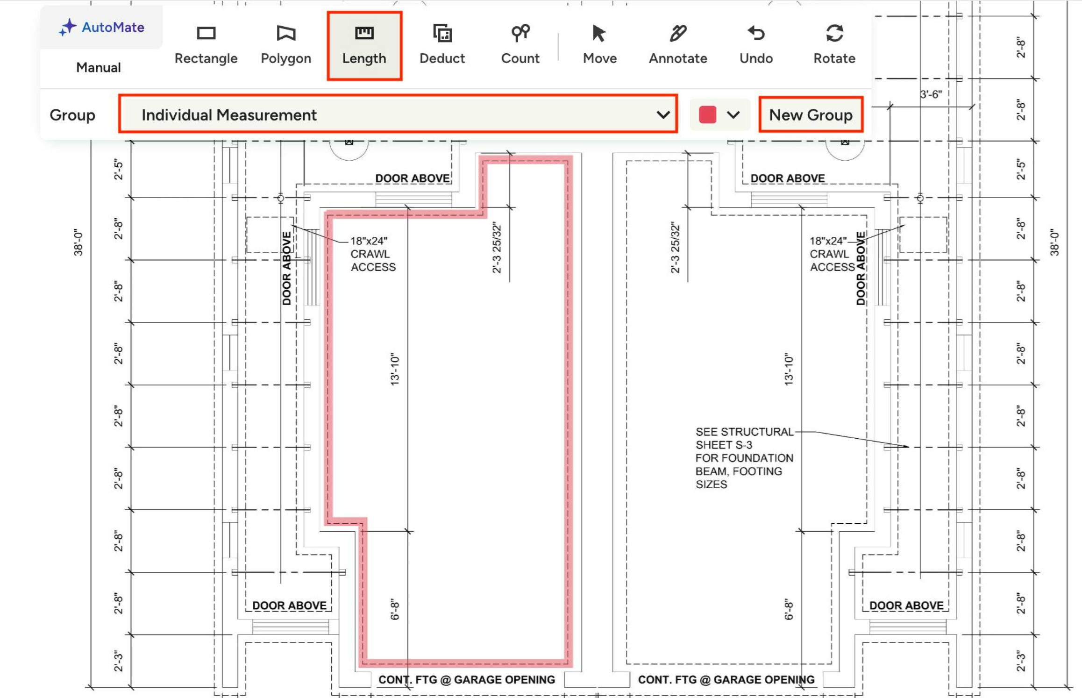This screenshot has height=698, width=1082.
Task: Choose the Deduct tool
Action: tap(442, 45)
